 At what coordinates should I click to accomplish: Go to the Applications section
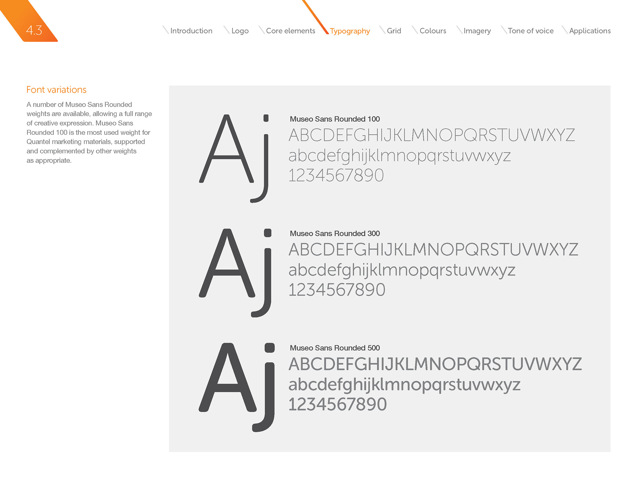[590, 31]
